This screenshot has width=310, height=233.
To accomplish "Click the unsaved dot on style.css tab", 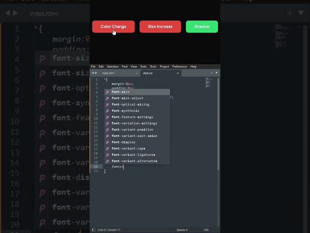I will point(178,73).
